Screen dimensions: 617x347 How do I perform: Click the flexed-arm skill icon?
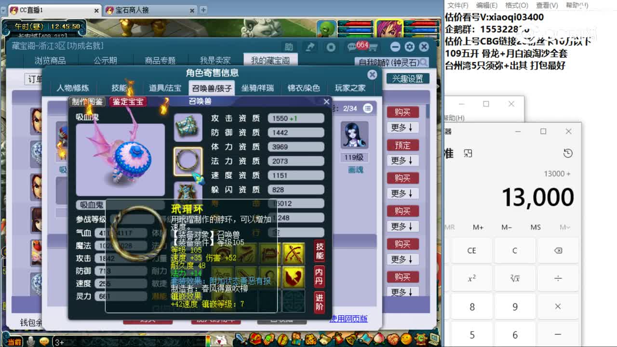(x=294, y=277)
